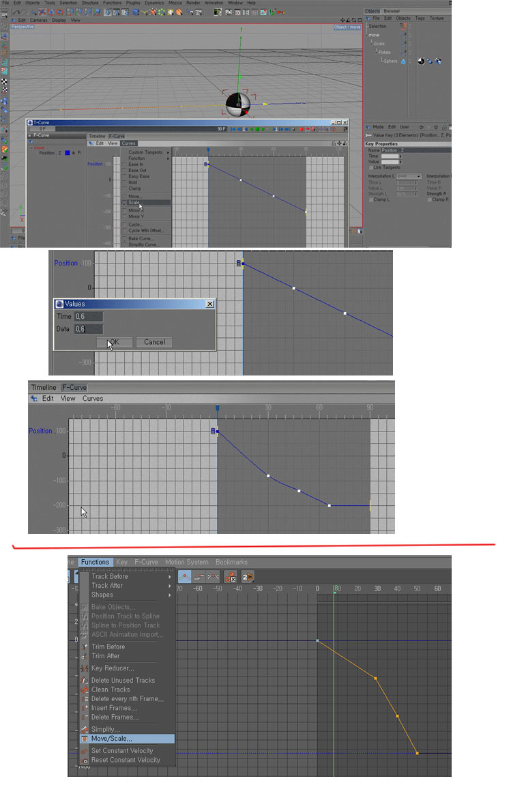Expand the Track Before submenu
The width and height of the screenshot is (524, 809).
[x=170, y=577]
